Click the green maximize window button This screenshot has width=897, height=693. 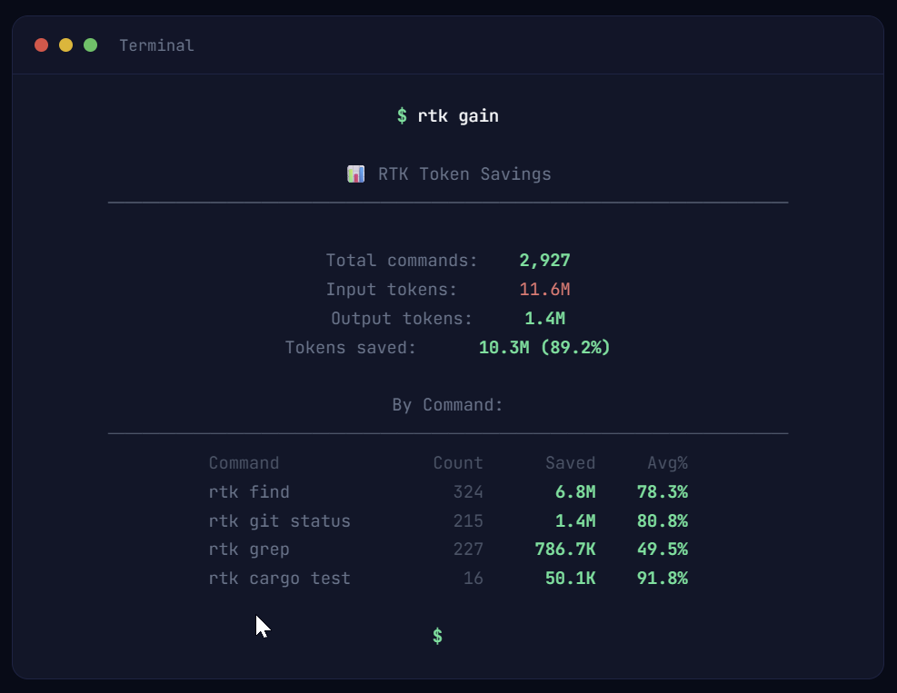(x=90, y=45)
